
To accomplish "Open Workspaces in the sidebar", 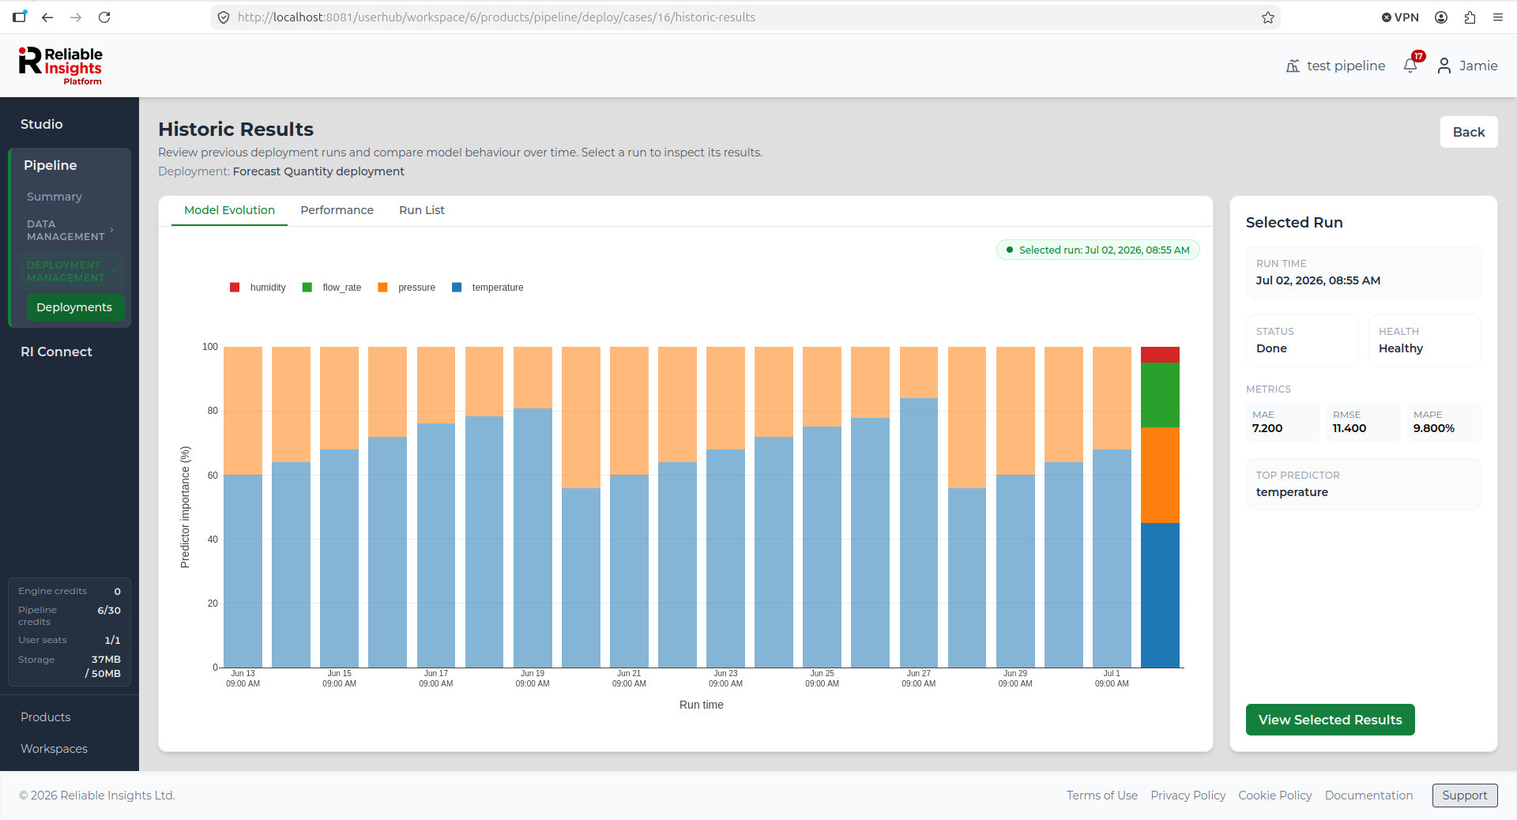I will coord(54,749).
